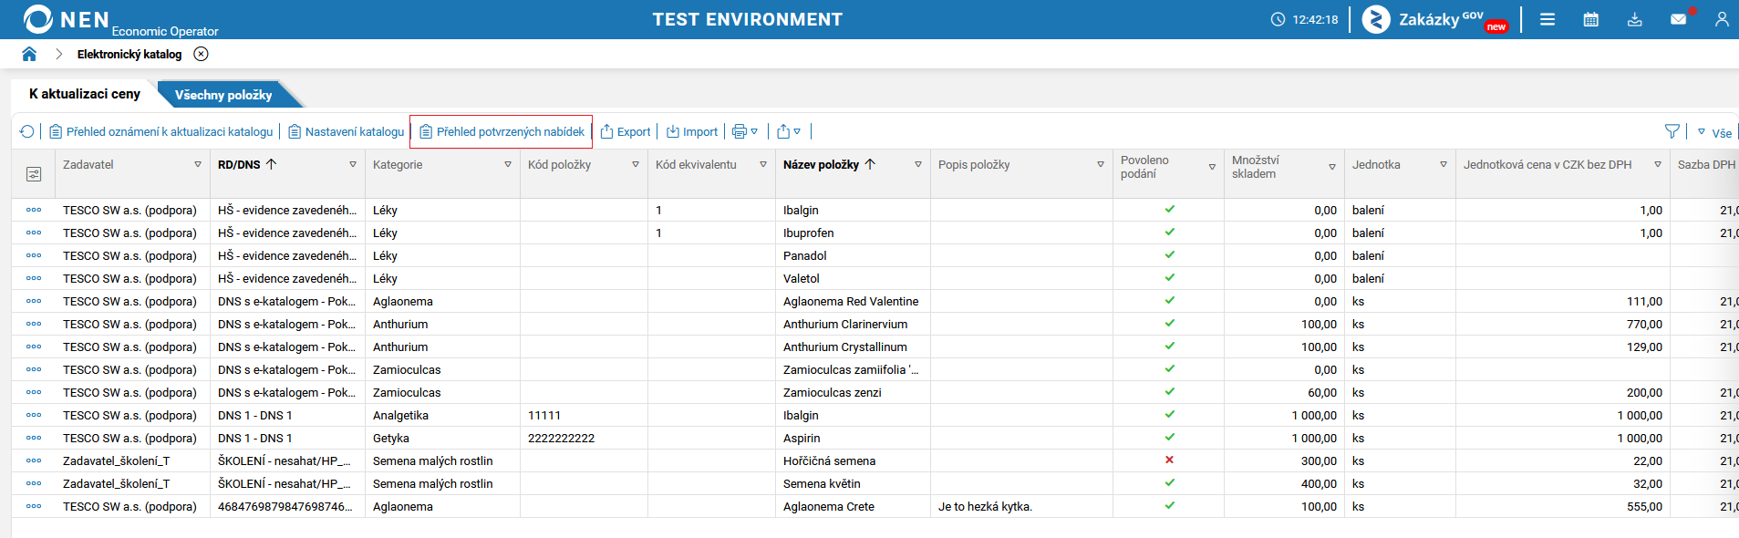Sort by RD/DNS column header
Viewport: 1739px width, 538px height.
point(239,164)
